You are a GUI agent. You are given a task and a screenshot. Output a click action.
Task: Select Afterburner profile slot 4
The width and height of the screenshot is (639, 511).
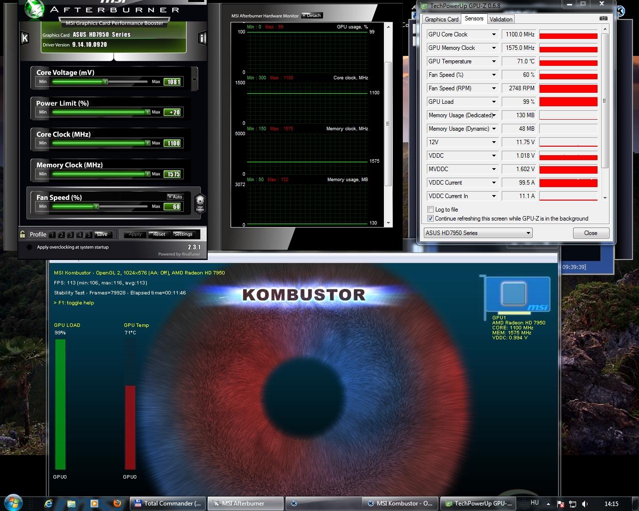(79, 235)
